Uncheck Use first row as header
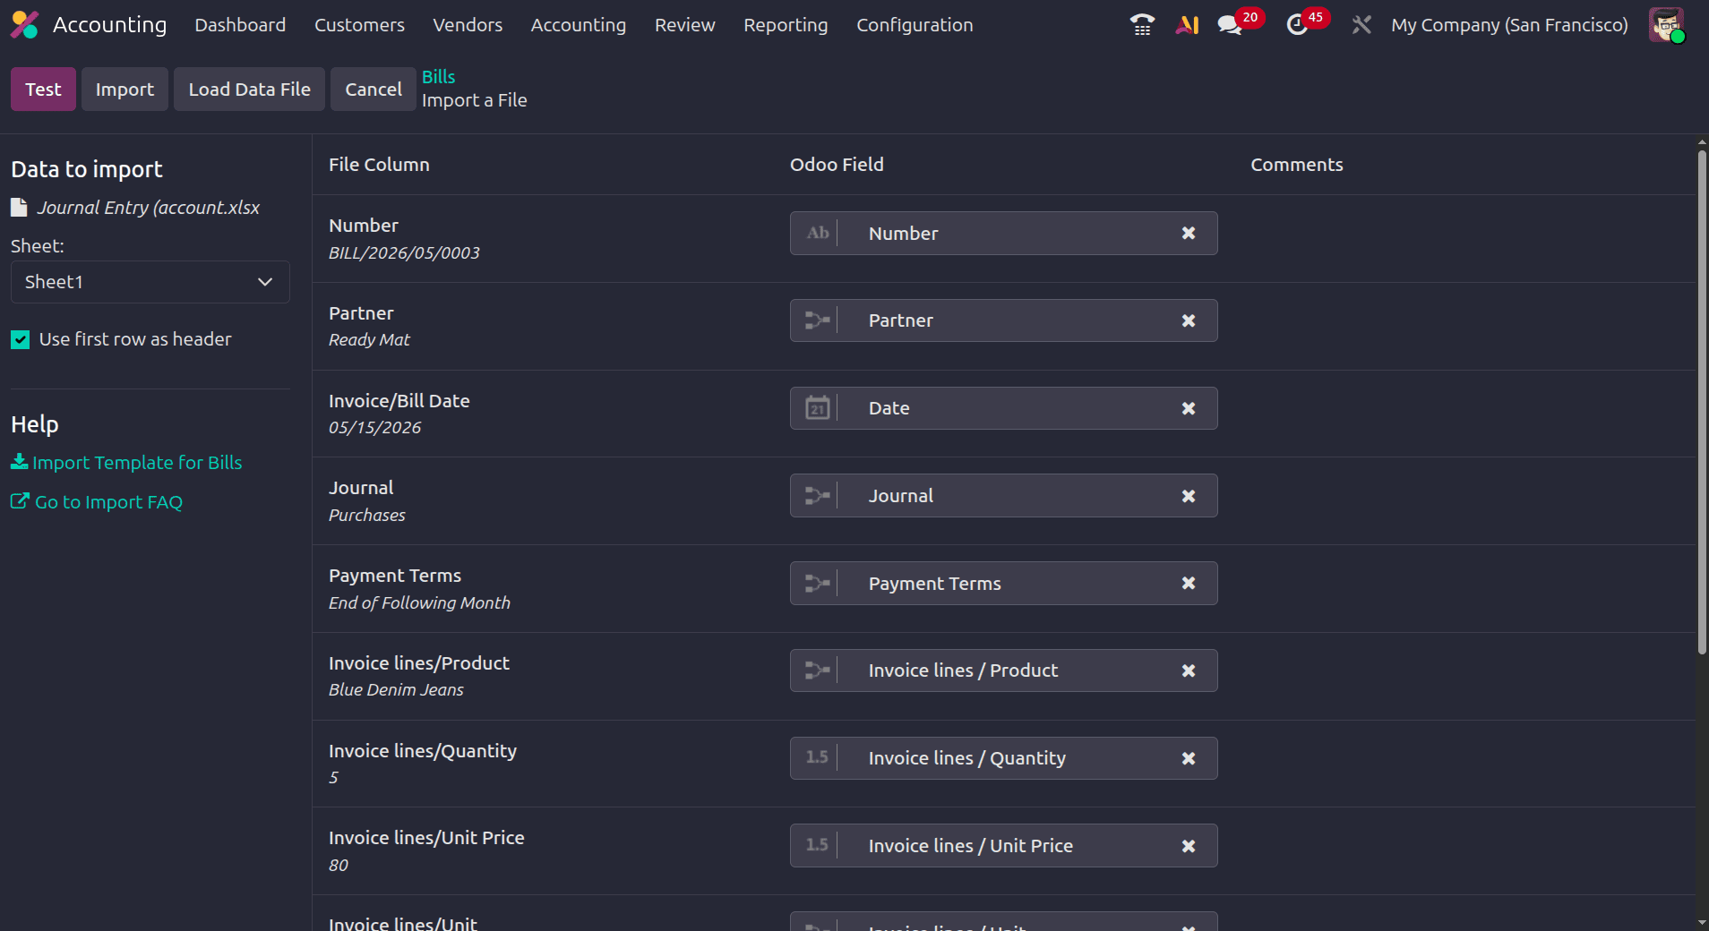1709x931 pixels. click(21, 339)
